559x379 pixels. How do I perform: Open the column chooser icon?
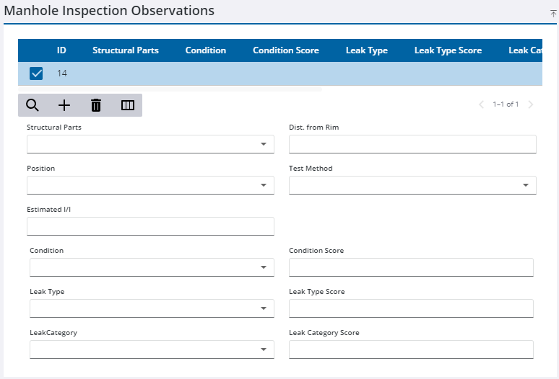(128, 105)
